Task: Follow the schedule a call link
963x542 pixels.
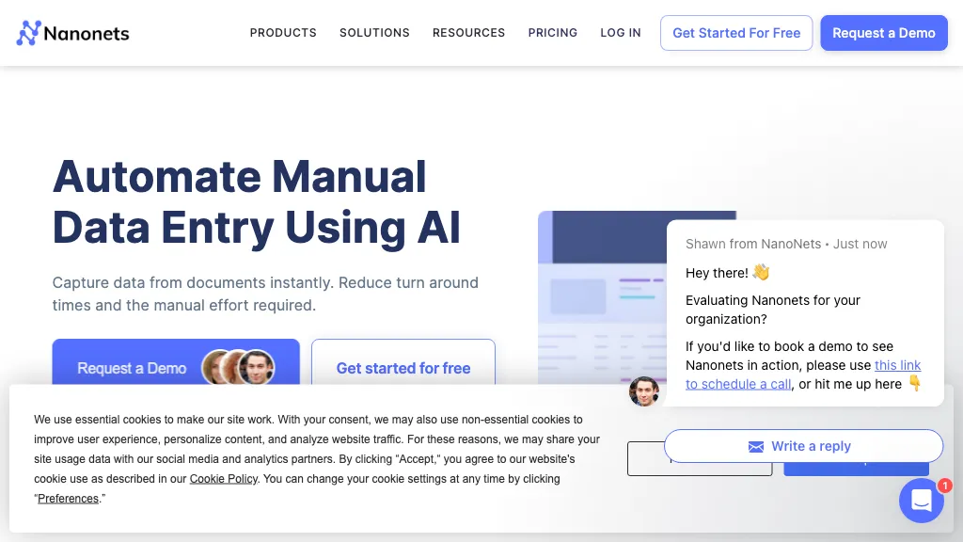Action: coord(737,384)
